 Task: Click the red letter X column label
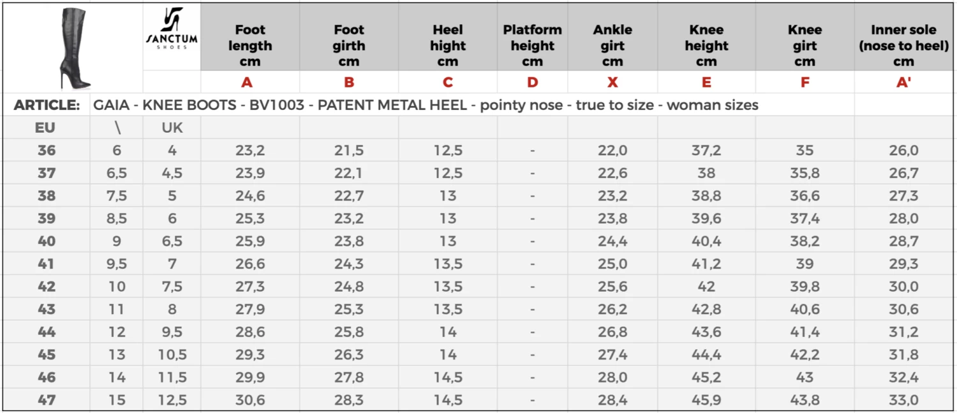(x=612, y=82)
